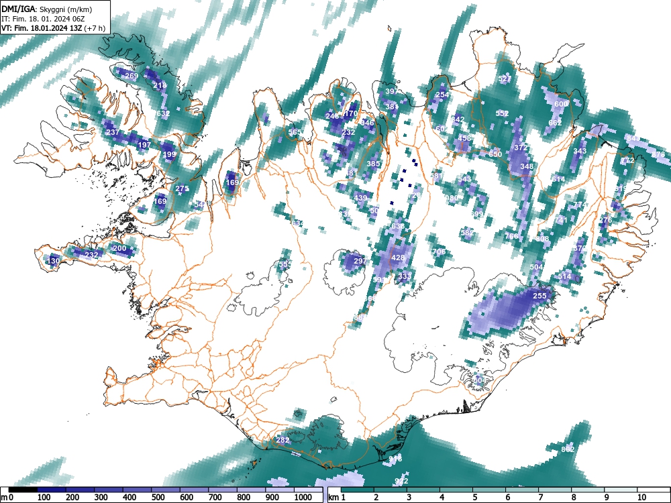Click the visibility value 170 on the map

[x=351, y=113]
